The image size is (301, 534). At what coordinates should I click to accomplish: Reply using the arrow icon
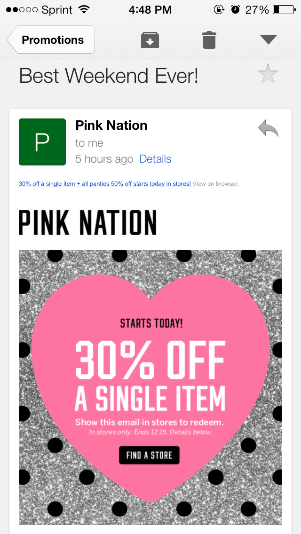[268, 128]
